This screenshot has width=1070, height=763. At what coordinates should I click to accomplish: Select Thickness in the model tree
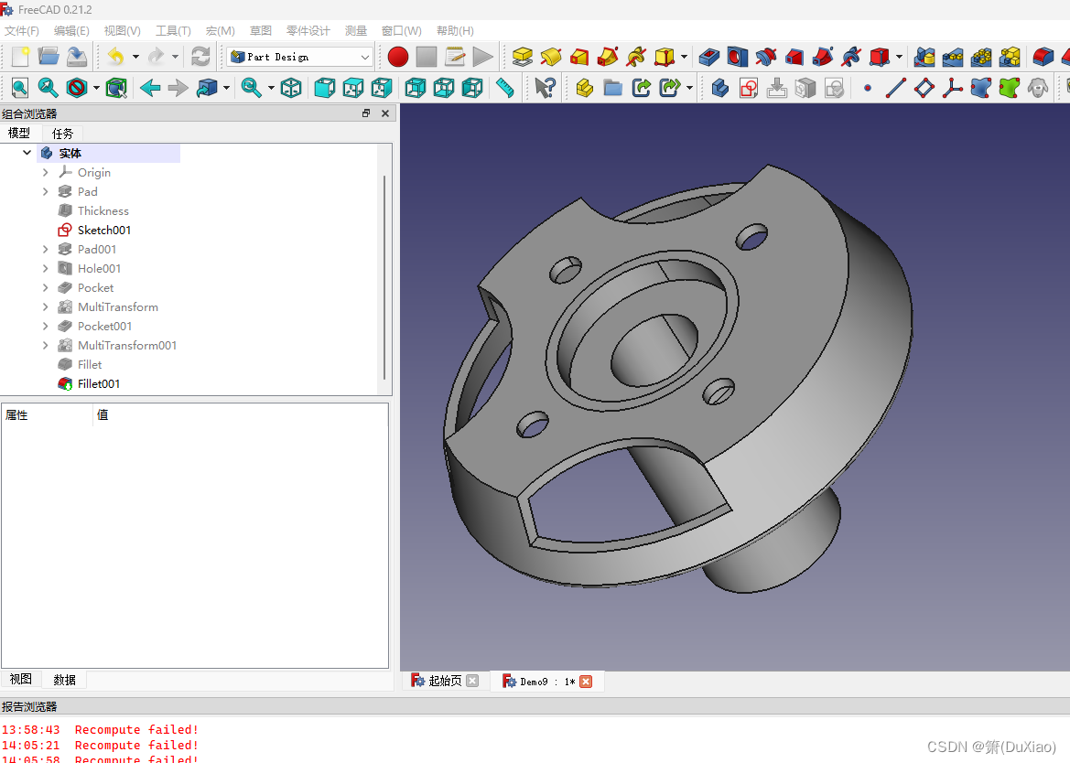103,211
